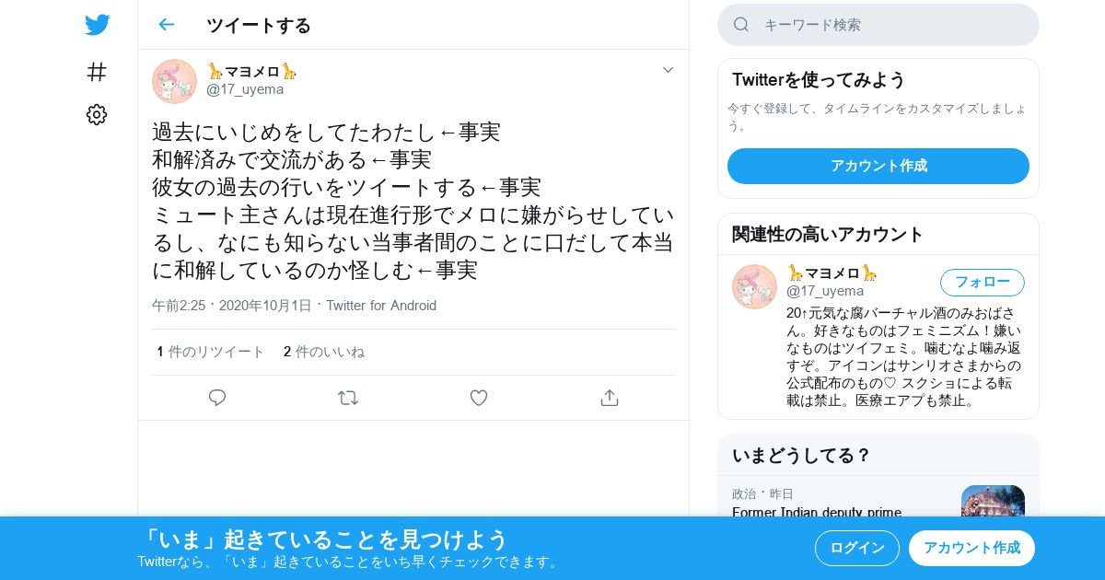Screen dimensions: 1105x580
Task: Open the Former Indian deputy prime trend
Action: [x=817, y=513]
